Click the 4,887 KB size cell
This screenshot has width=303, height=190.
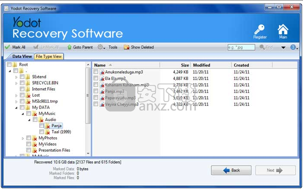[180, 78]
